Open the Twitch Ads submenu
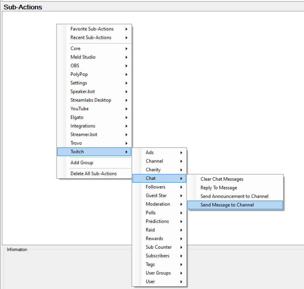 (150, 153)
